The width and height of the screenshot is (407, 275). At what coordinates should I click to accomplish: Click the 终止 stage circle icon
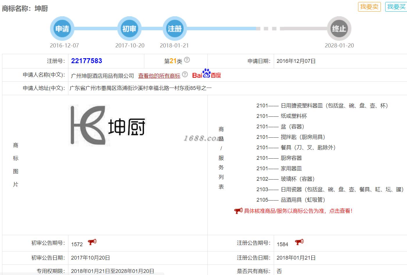click(339, 29)
